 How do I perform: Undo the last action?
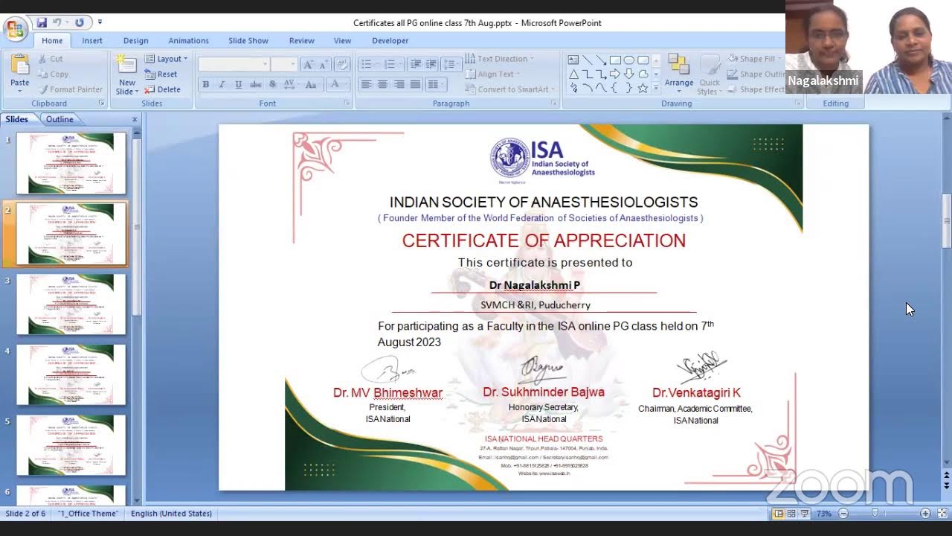click(x=57, y=23)
